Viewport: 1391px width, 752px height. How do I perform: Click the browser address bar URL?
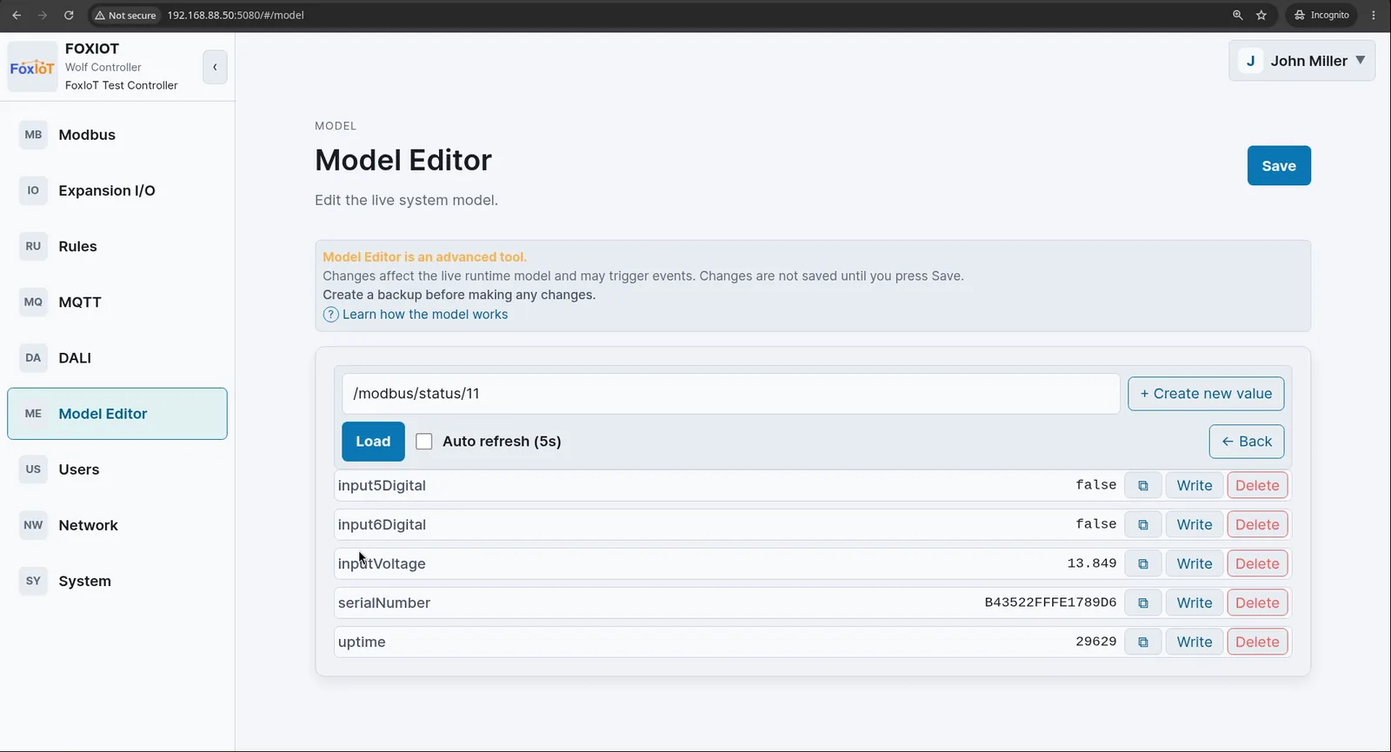click(236, 15)
